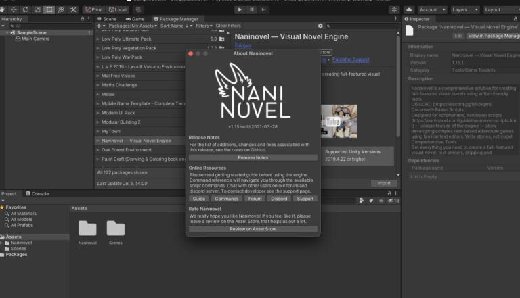The image size is (520, 298).
Task: Click Review on Asset Store button
Action: tap(253, 229)
